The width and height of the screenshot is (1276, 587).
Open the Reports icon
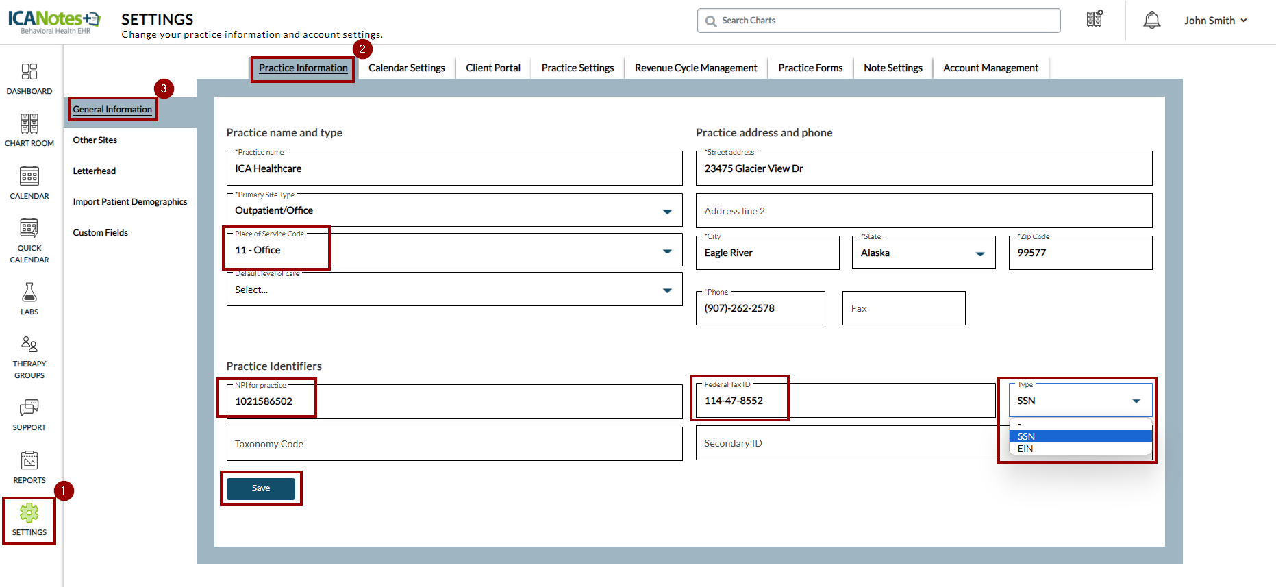tap(29, 461)
